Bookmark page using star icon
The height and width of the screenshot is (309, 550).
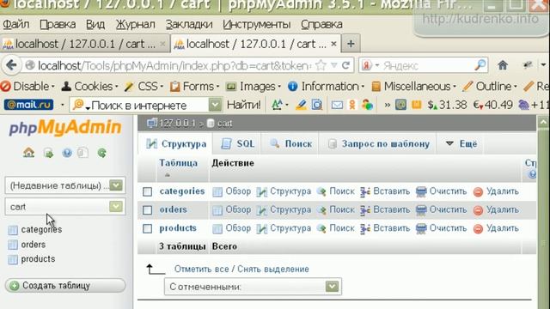pos(321,65)
